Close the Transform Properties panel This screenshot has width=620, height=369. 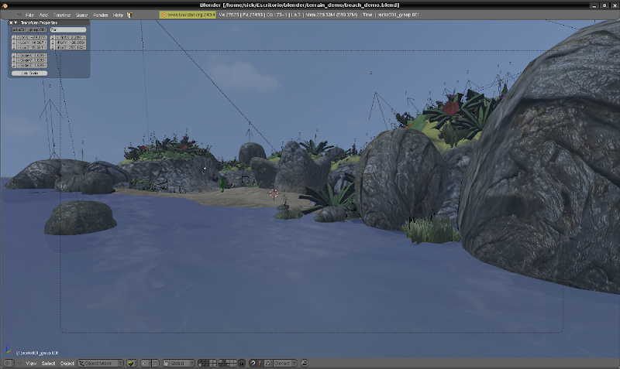(x=12, y=22)
